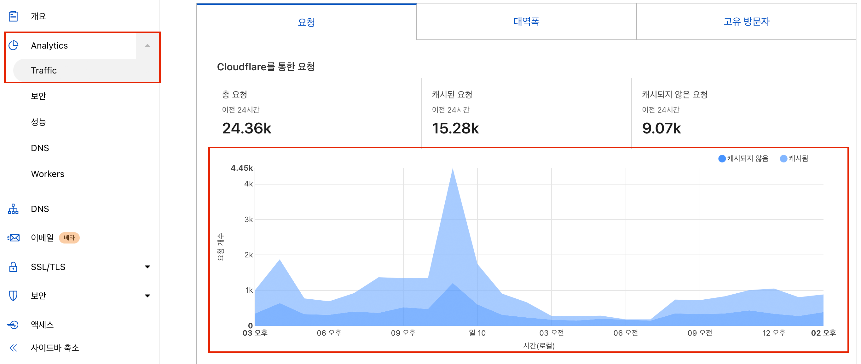This screenshot has width=861, height=364.
Task: Click the 이메일 envelope icon
Action: click(13, 238)
